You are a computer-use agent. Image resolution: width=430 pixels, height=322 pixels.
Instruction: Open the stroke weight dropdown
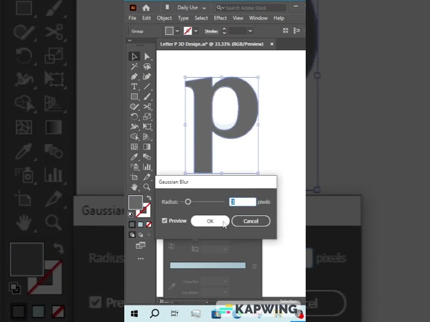pos(250,31)
